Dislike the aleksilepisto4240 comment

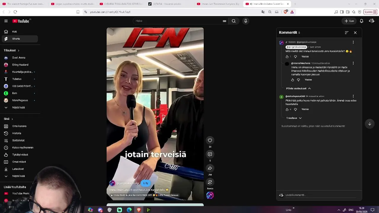tap(296, 109)
